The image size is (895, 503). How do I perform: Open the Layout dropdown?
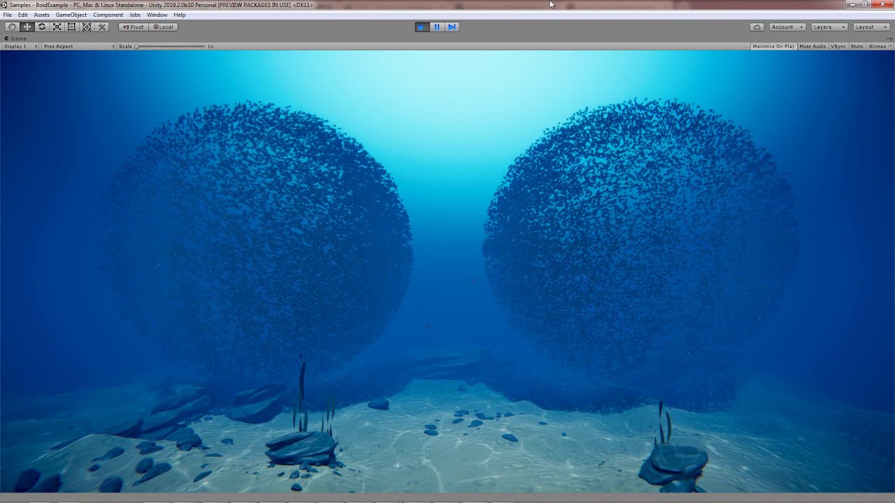tap(870, 27)
